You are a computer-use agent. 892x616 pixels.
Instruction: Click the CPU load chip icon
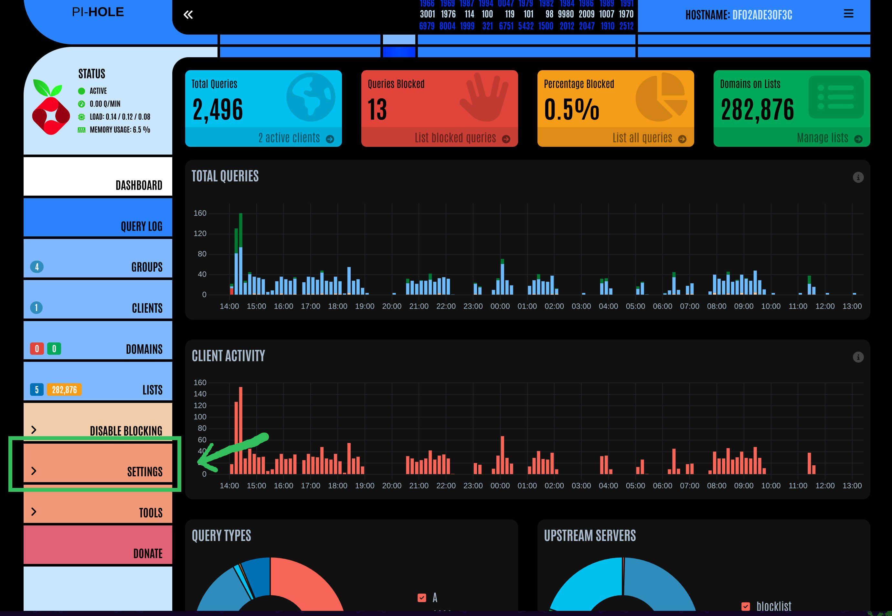(81, 116)
